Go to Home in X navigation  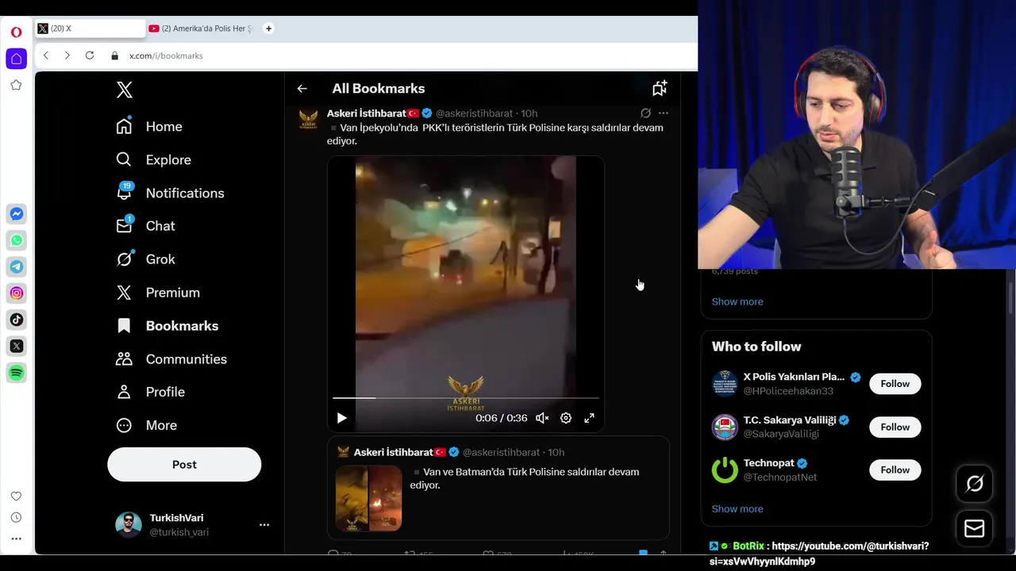(x=149, y=127)
